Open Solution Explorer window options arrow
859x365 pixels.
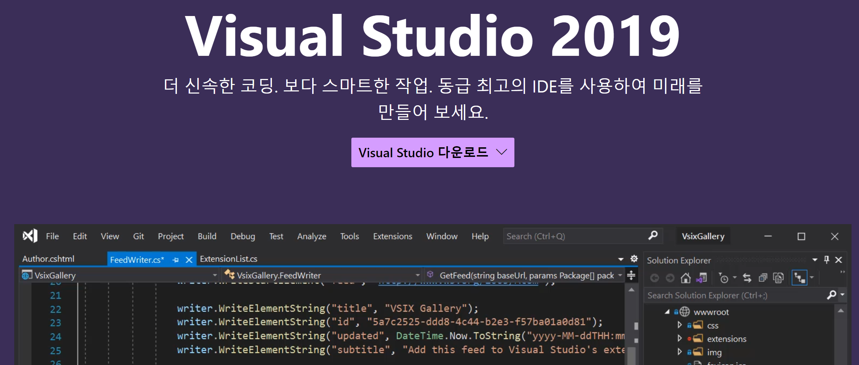pos(815,260)
